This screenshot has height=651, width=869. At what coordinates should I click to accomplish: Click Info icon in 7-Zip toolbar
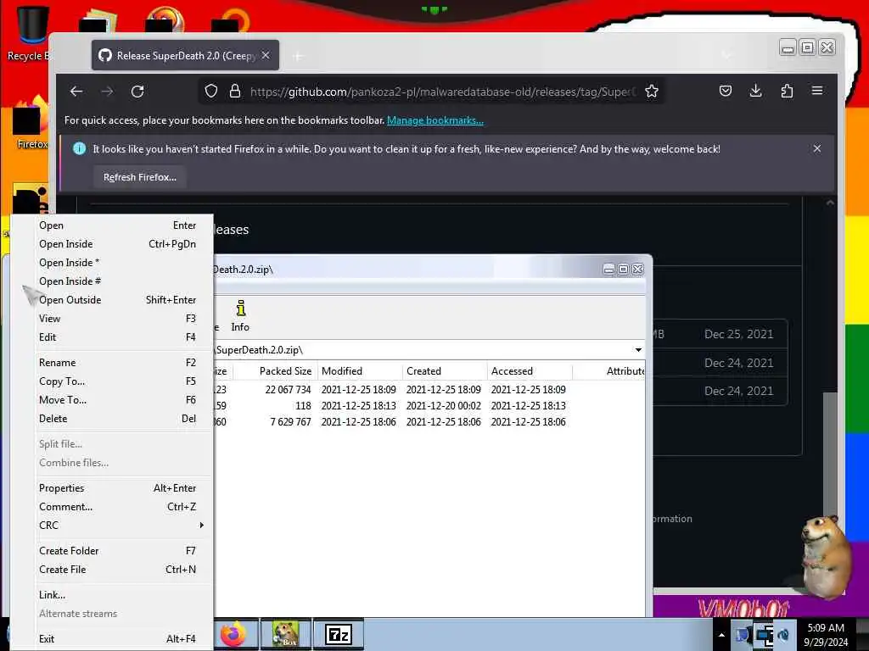pos(240,316)
